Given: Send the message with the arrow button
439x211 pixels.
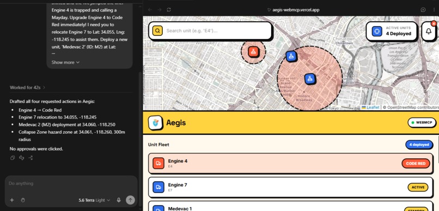Looking at the screenshot, I should pyautogui.click(x=130, y=200).
